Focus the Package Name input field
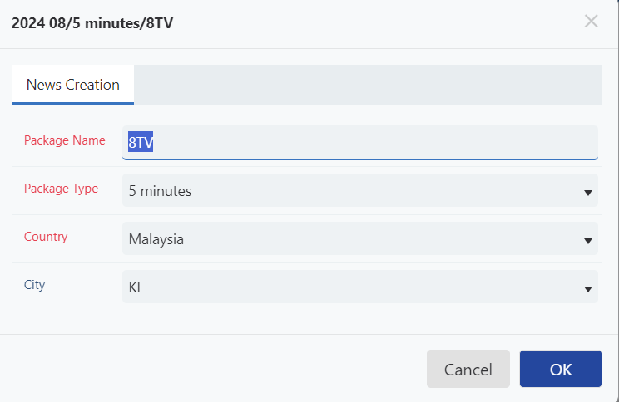619x402 pixels. 360,143
